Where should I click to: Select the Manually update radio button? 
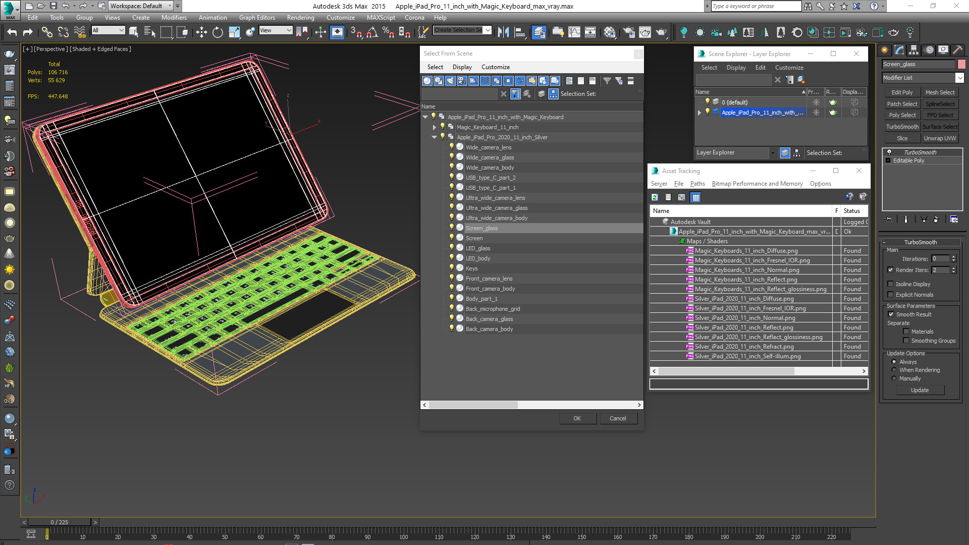point(894,378)
